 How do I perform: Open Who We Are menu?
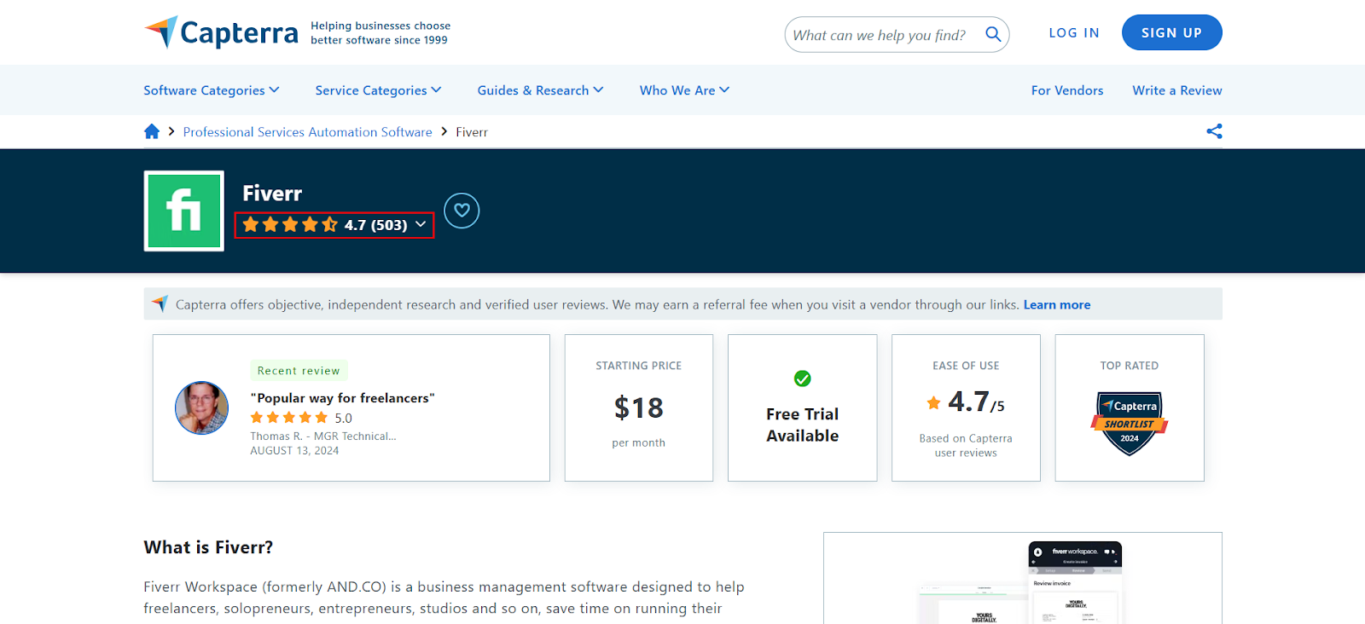(684, 90)
